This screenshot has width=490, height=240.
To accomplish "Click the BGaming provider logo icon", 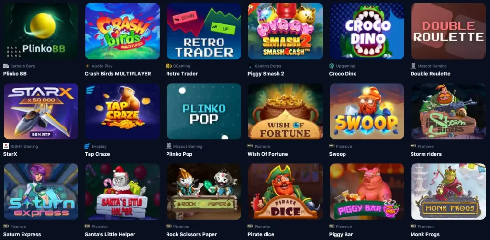I will point(169,66).
